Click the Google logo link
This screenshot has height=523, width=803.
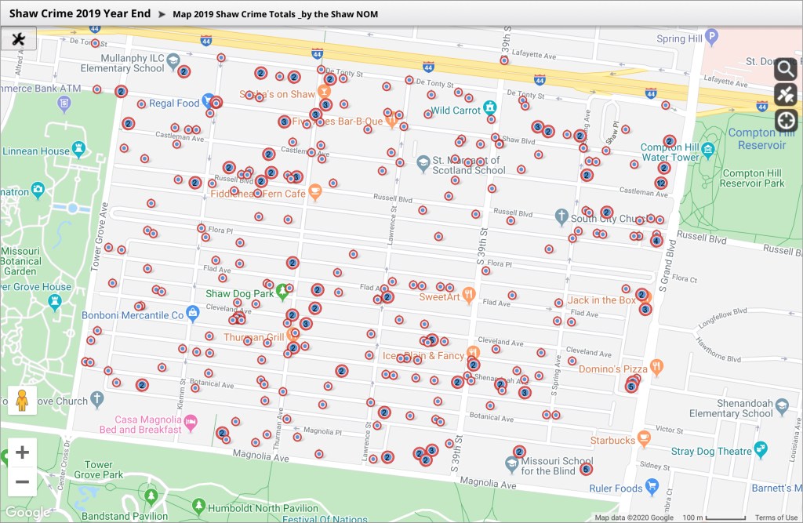(27, 512)
